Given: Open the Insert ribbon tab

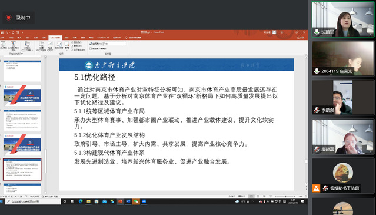Looking at the screenshot, I should 19,38.
